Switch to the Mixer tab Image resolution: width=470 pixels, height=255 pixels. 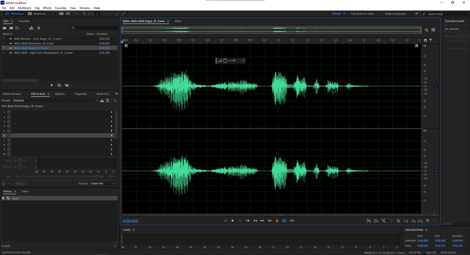[178, 21]
